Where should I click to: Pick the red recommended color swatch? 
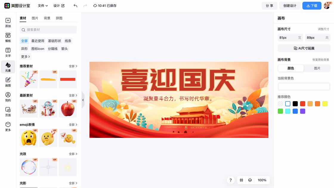pyautogui.click(x=302, y=104)
